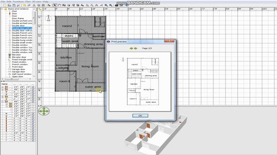The width and height of the screenshot is (277, 155).
Task: Select Double small window in catalog
Action: [x=22, y=43]
